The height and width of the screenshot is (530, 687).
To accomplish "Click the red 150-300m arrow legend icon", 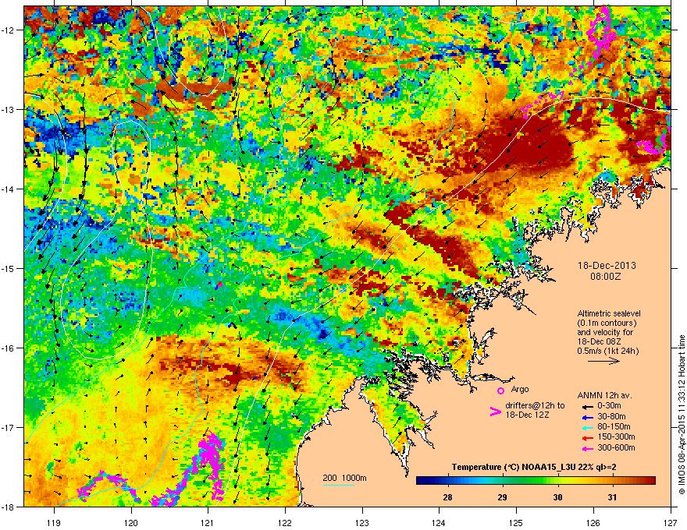I will (x=586, y=437).
